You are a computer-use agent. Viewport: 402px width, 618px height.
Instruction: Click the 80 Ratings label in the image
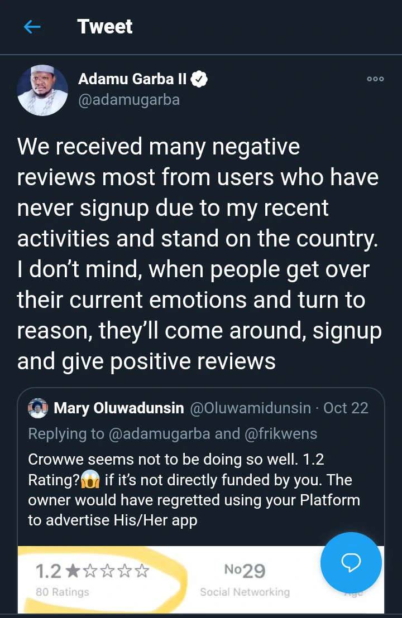(62, 592)
